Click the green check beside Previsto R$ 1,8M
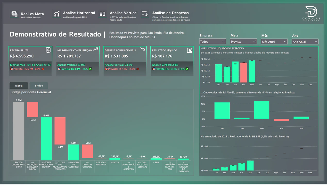The image size is (327, 186). (x=90, y=69)
